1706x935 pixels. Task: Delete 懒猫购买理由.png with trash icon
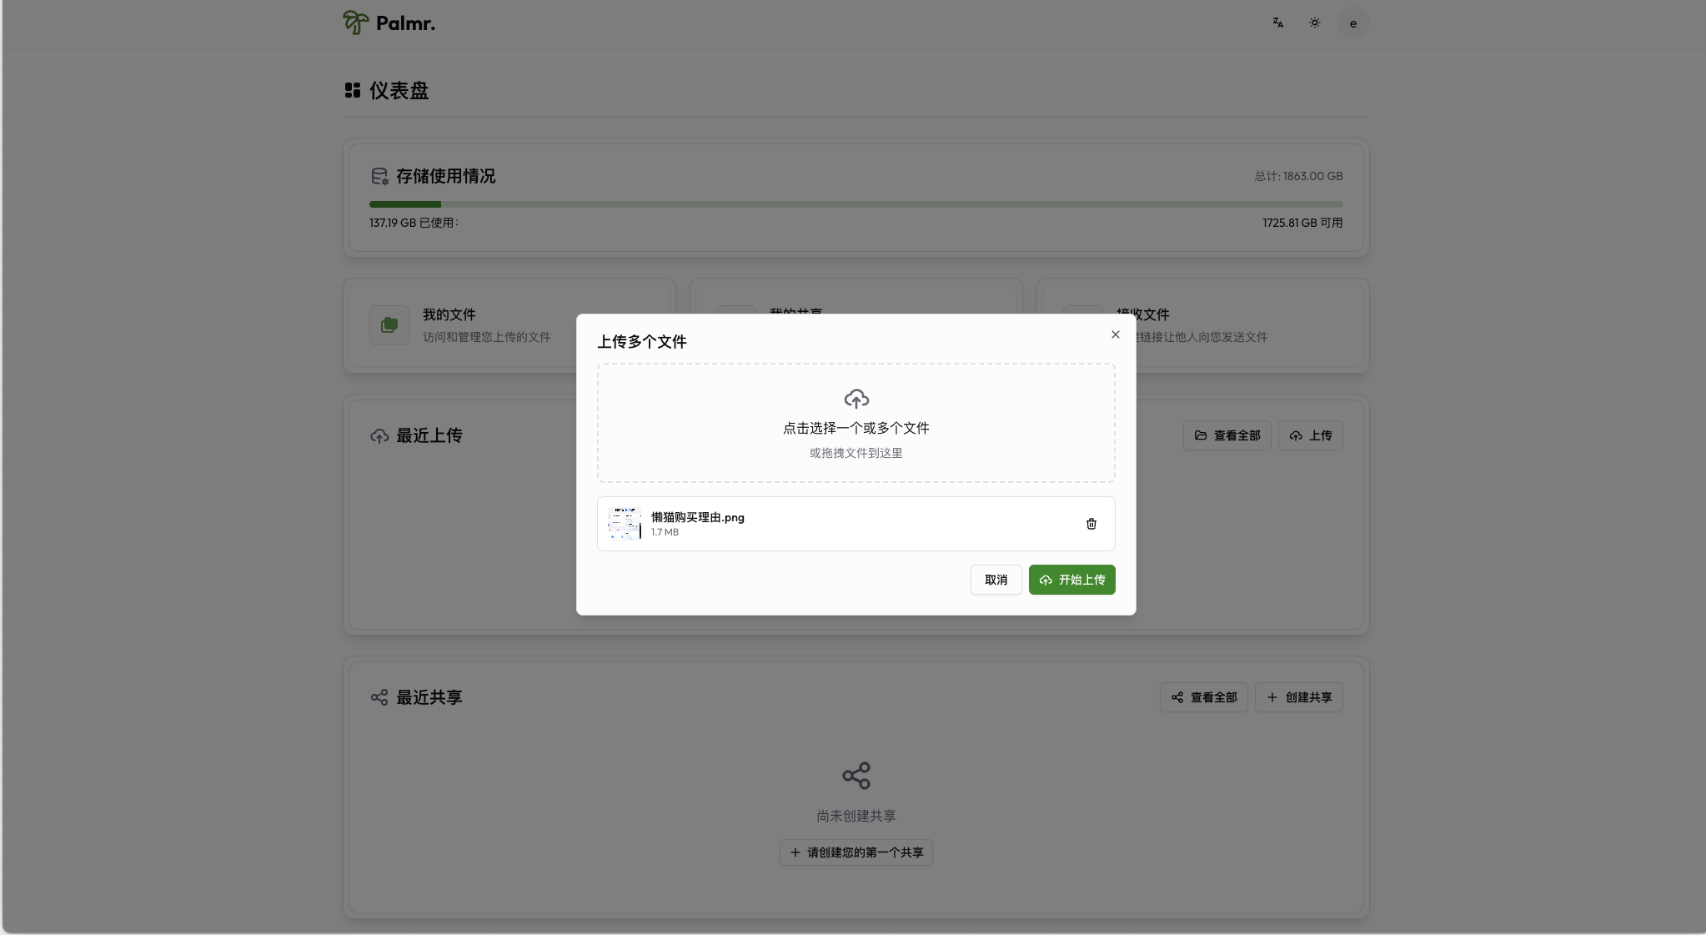point(1091,524)
